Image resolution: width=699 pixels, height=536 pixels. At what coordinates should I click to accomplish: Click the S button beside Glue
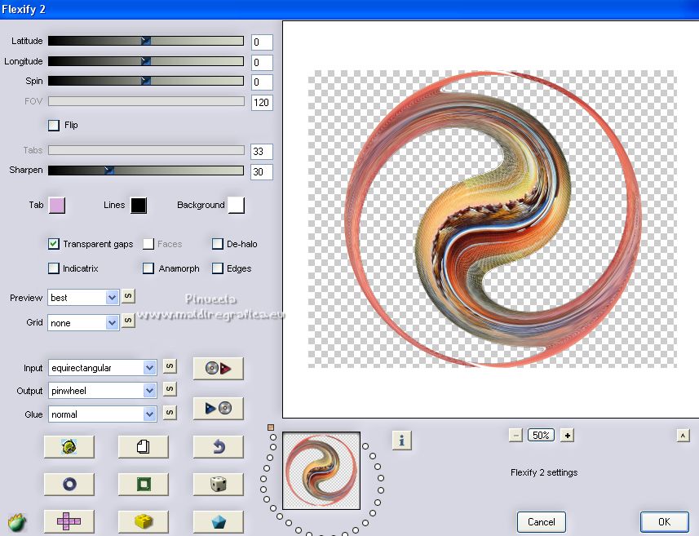170,413
